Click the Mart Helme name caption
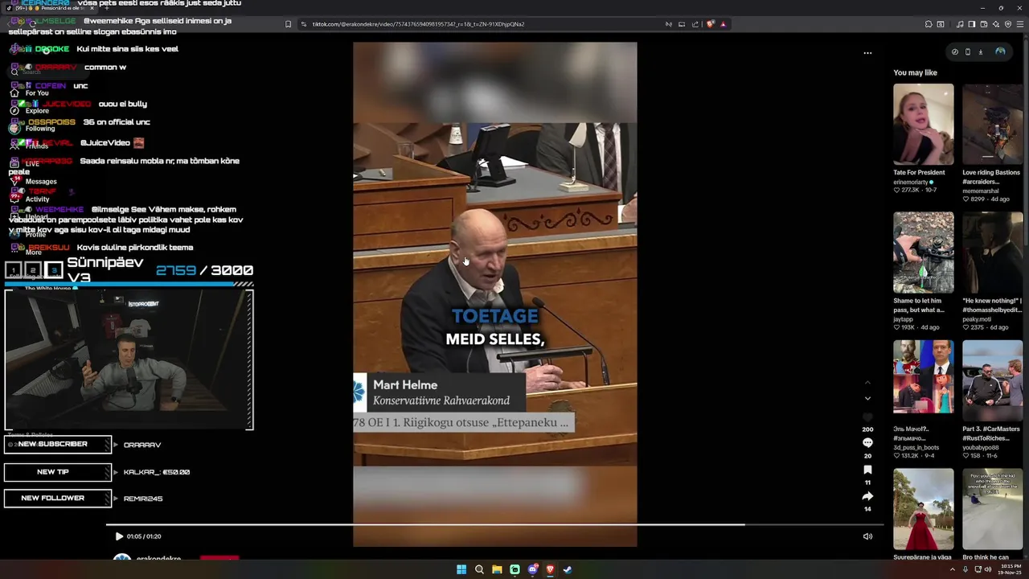The height and width of the screenshot is (579, 1029). tap(405, 385)
